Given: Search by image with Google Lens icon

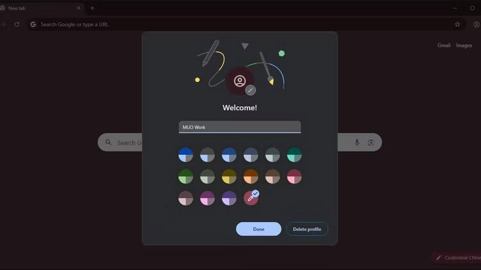Looking at the screenshot, I should [x=371, y=142].
